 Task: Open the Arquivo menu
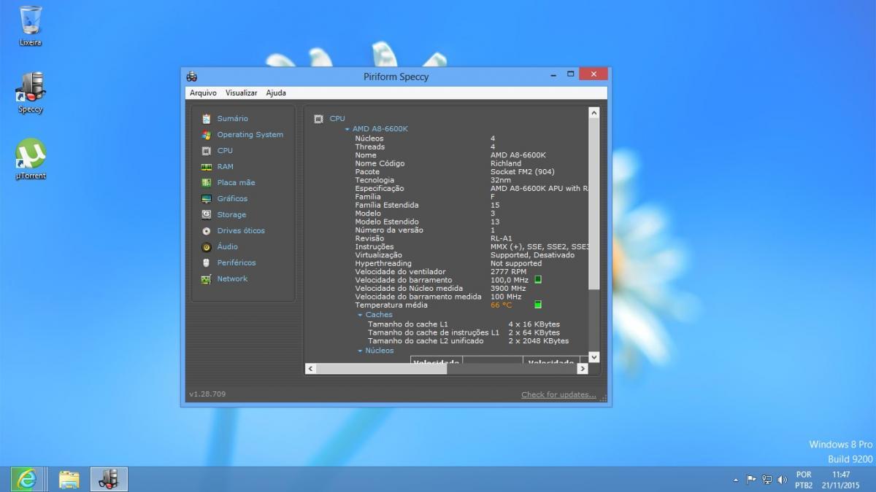pos(203,93)
